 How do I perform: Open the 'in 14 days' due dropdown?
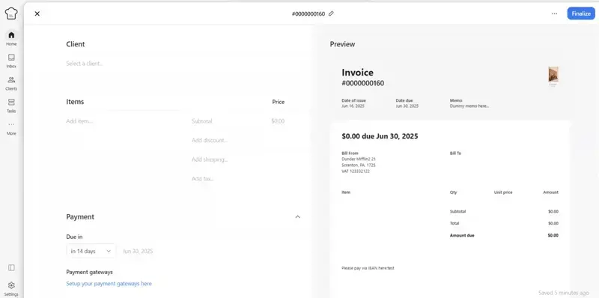pyautogui.click(x=91, y=251)
